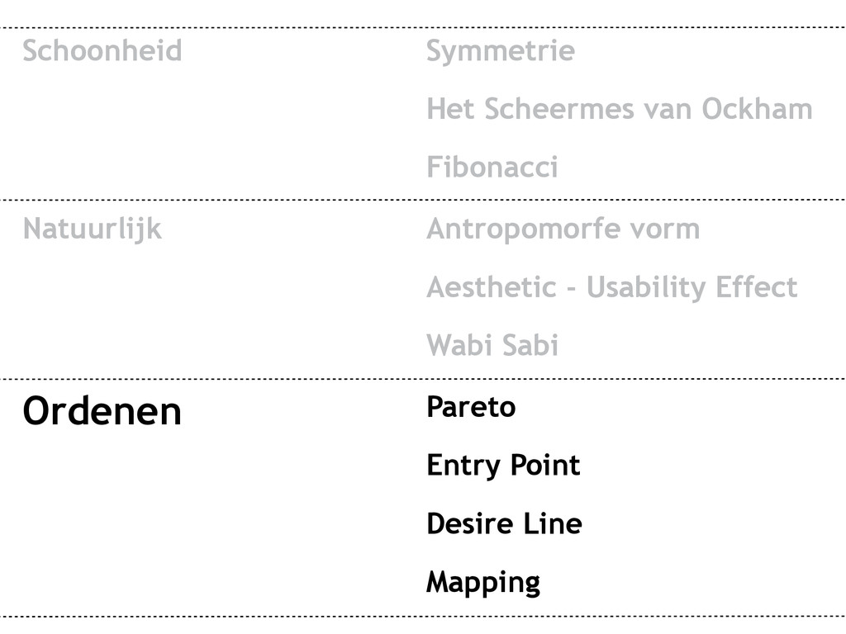The height and width of the screenshot is (634, 846).
Task: Choose the Entry Point item
Action: tap(503, 466)
